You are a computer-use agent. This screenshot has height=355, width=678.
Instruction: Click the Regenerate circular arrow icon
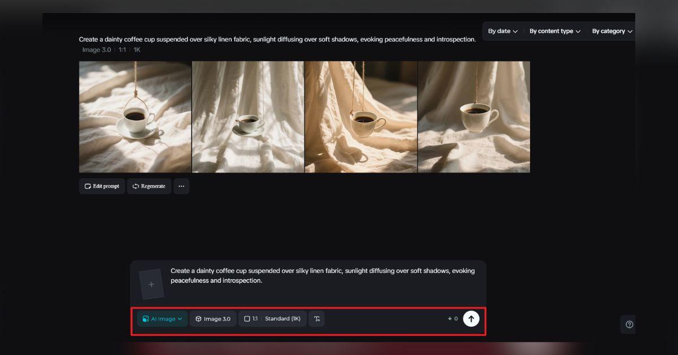point(136,186)
